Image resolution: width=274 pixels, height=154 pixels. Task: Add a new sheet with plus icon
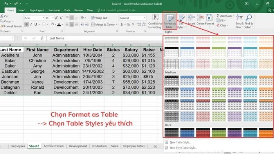coord(155,146)
